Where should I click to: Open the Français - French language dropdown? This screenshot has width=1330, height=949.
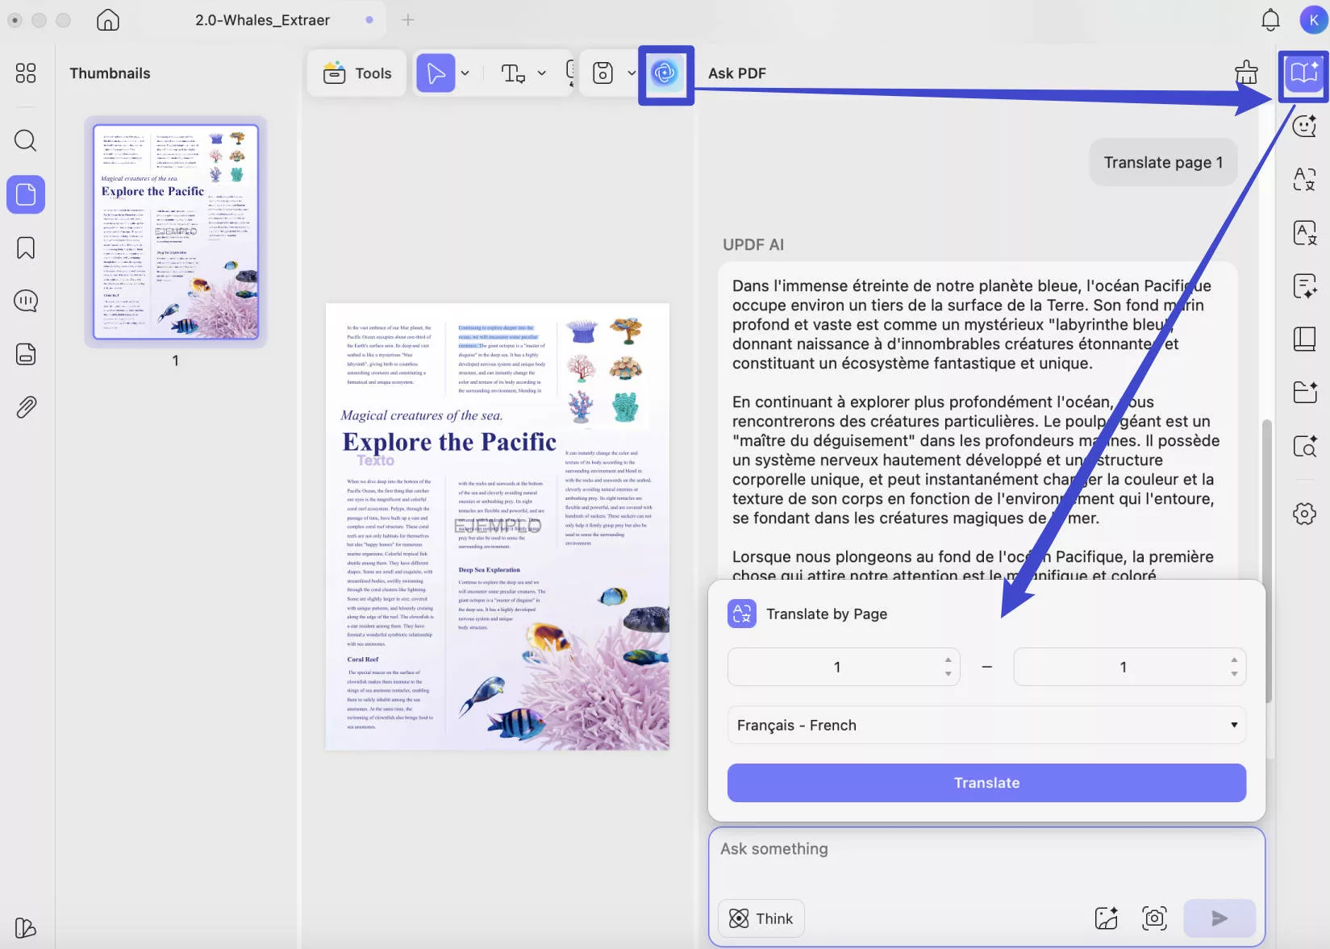click(x=986, y=725)
